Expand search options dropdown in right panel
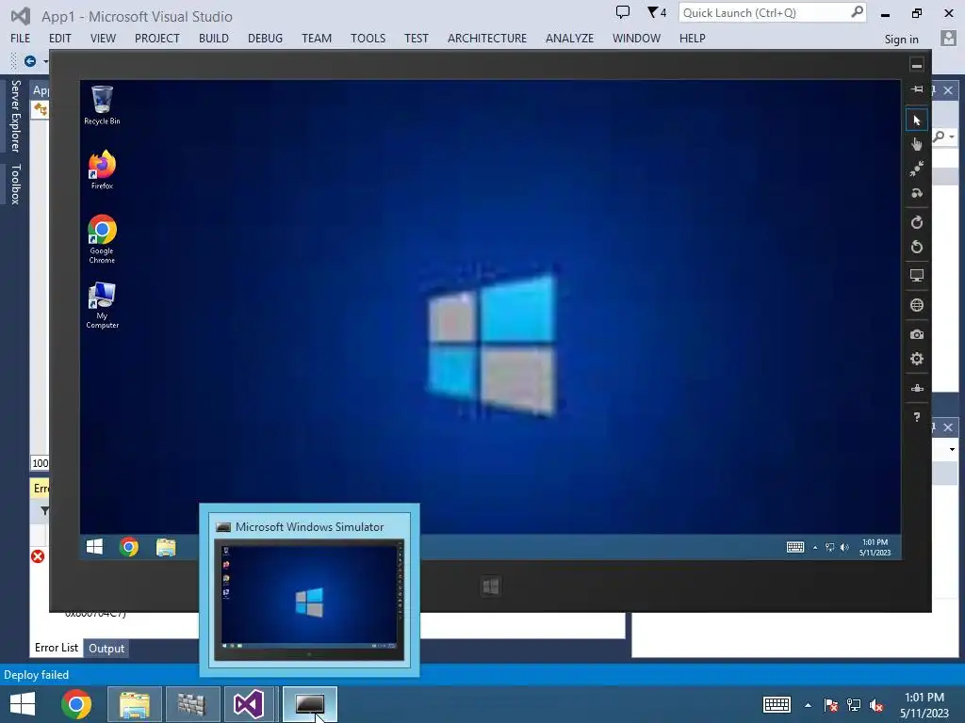The width and height of the screenshot is (965, 723). [952, 137]
